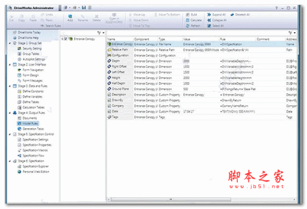Click the Delete toolbar button
This screenshot has height=209, width=307.
click(96, 18)
